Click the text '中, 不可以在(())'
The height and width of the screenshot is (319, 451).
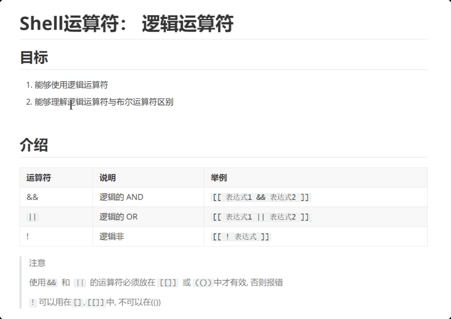(134, 302)
